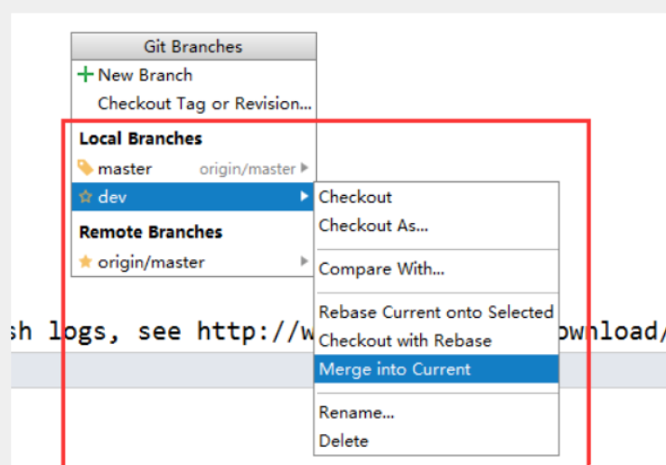The height and width of the screenshot is (465, 666).
Task: Select the master local branch name
Action: click(125, 169)
